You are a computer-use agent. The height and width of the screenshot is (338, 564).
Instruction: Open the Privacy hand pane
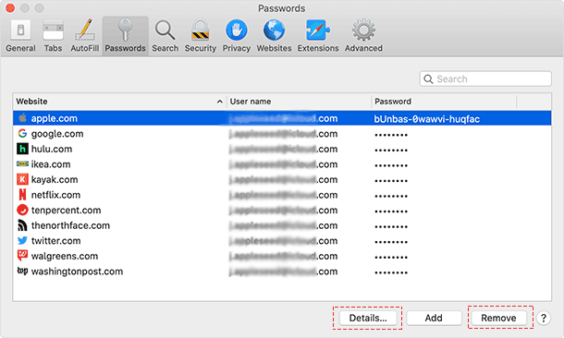[x=237, y=36]
